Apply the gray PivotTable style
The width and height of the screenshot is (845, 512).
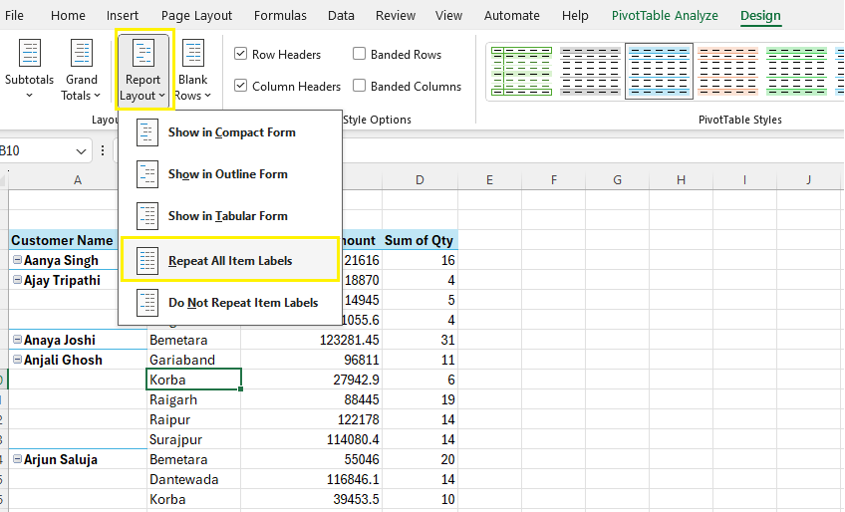click(x=590, y=71)
